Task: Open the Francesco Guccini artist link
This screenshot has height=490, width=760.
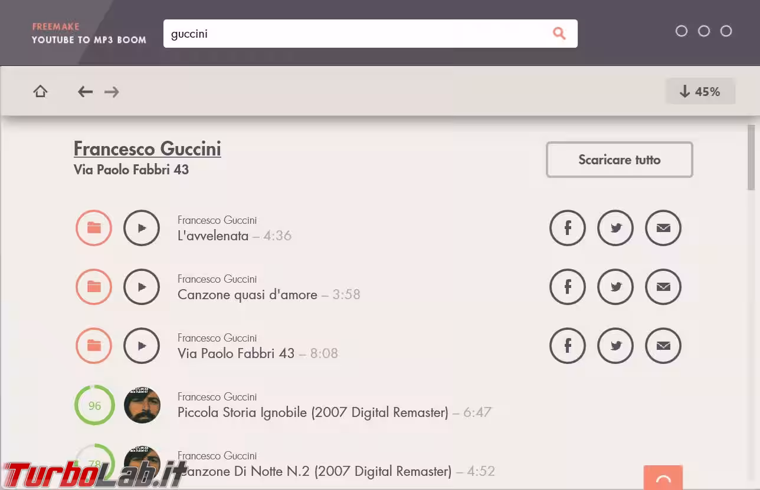Action: coord(148,148)
